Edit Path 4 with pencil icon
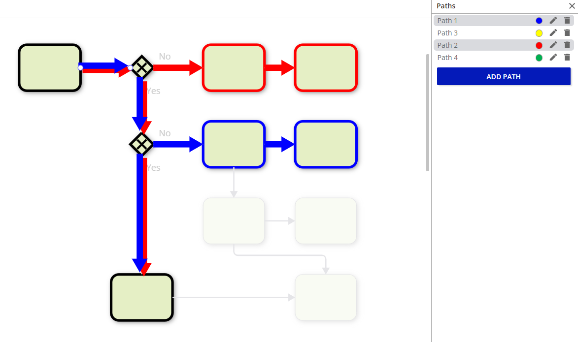The image size is (578, 342). pos(553,58)
